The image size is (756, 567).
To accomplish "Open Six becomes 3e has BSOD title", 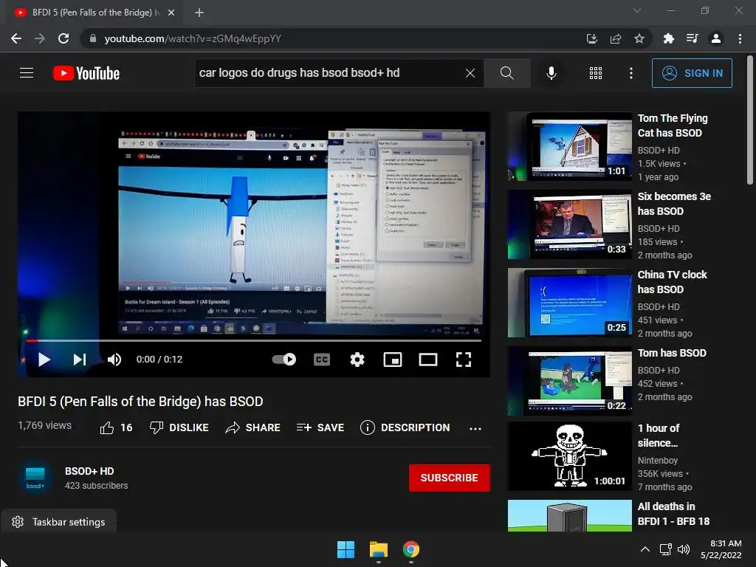I will [674, 204].
